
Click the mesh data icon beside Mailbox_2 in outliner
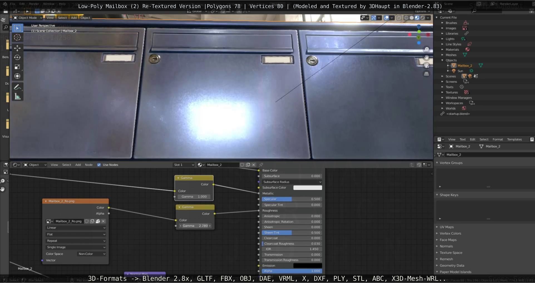coord(480,66)
